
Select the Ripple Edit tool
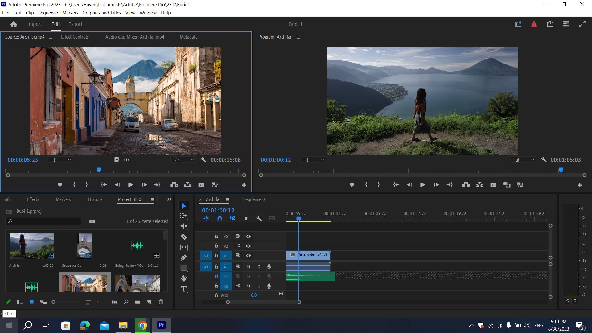pyautogui.click(x=184, y=226)
